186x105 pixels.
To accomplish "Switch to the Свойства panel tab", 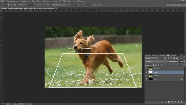I will [x=148, y=55].
